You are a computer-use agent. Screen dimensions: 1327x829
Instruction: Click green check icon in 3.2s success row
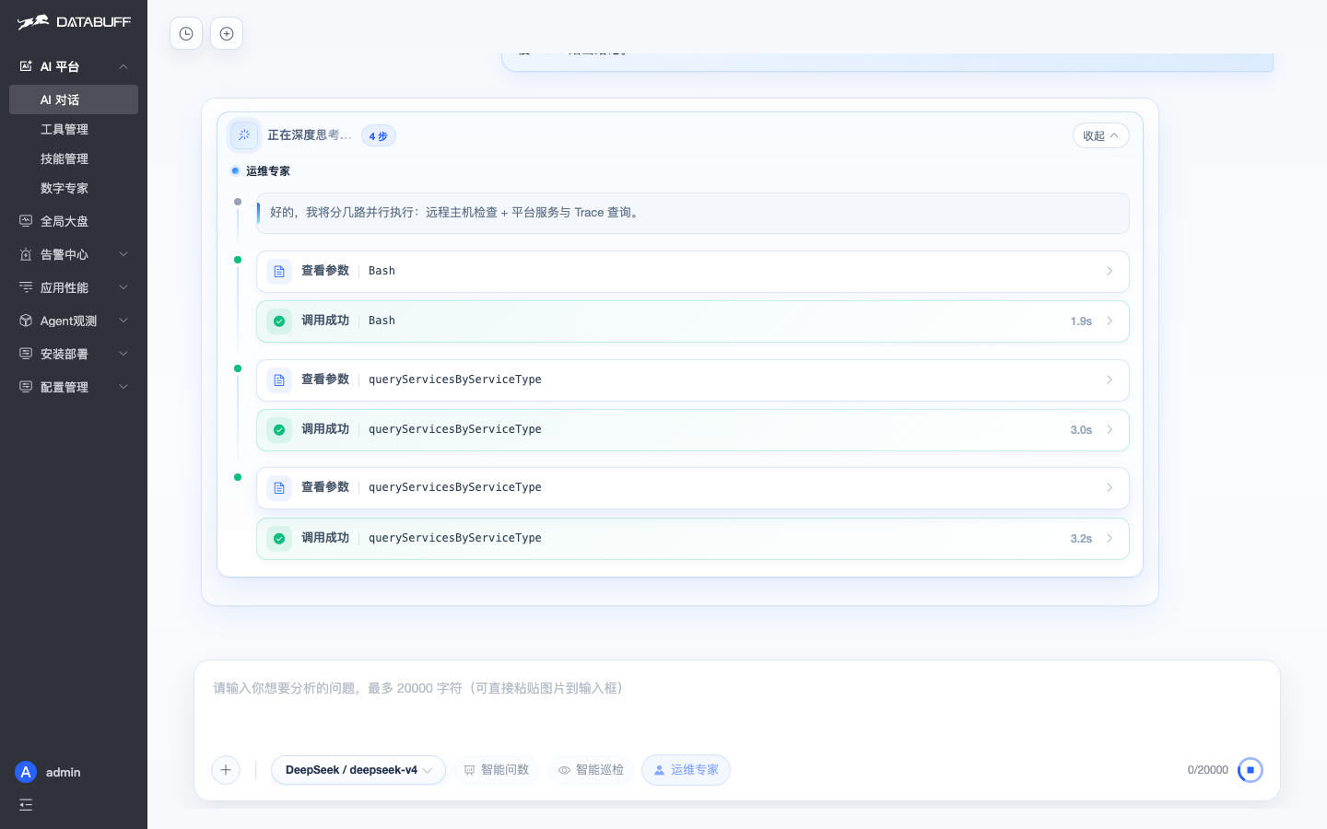tap(279, 539)
